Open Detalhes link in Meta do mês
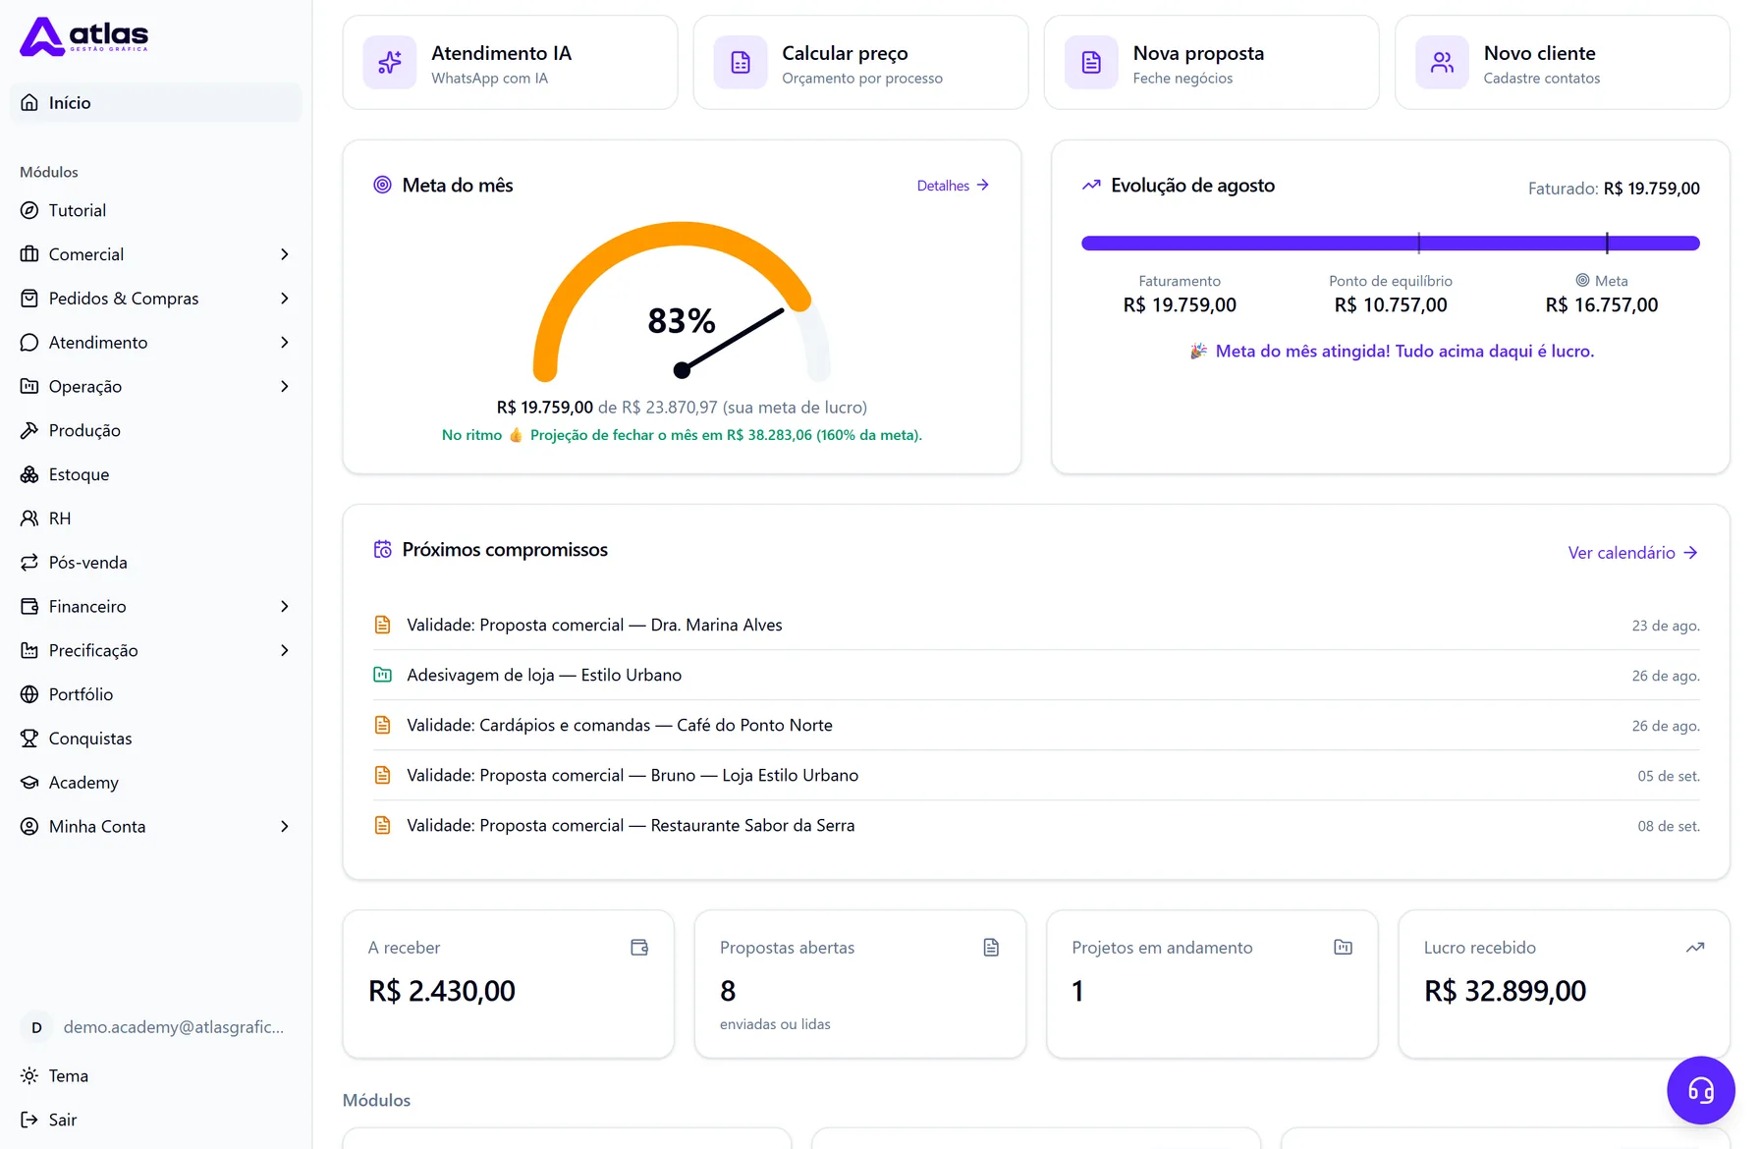The height and width of the screenshot is (1149, 1760). (953, 186)
